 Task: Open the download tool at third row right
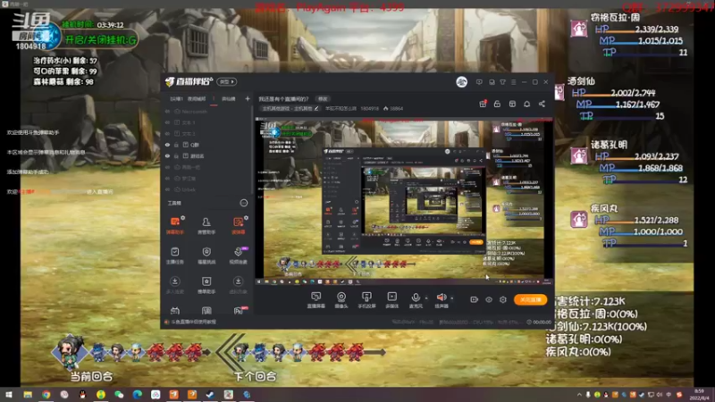(x=238, y=285)
